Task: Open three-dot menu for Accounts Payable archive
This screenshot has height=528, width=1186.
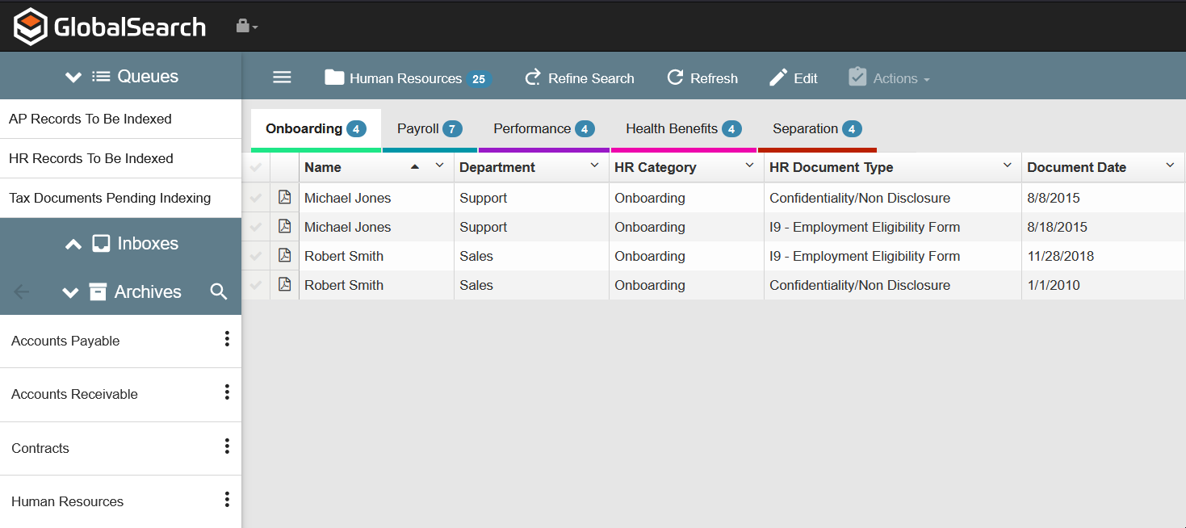Action: click(x=227, y=339)
